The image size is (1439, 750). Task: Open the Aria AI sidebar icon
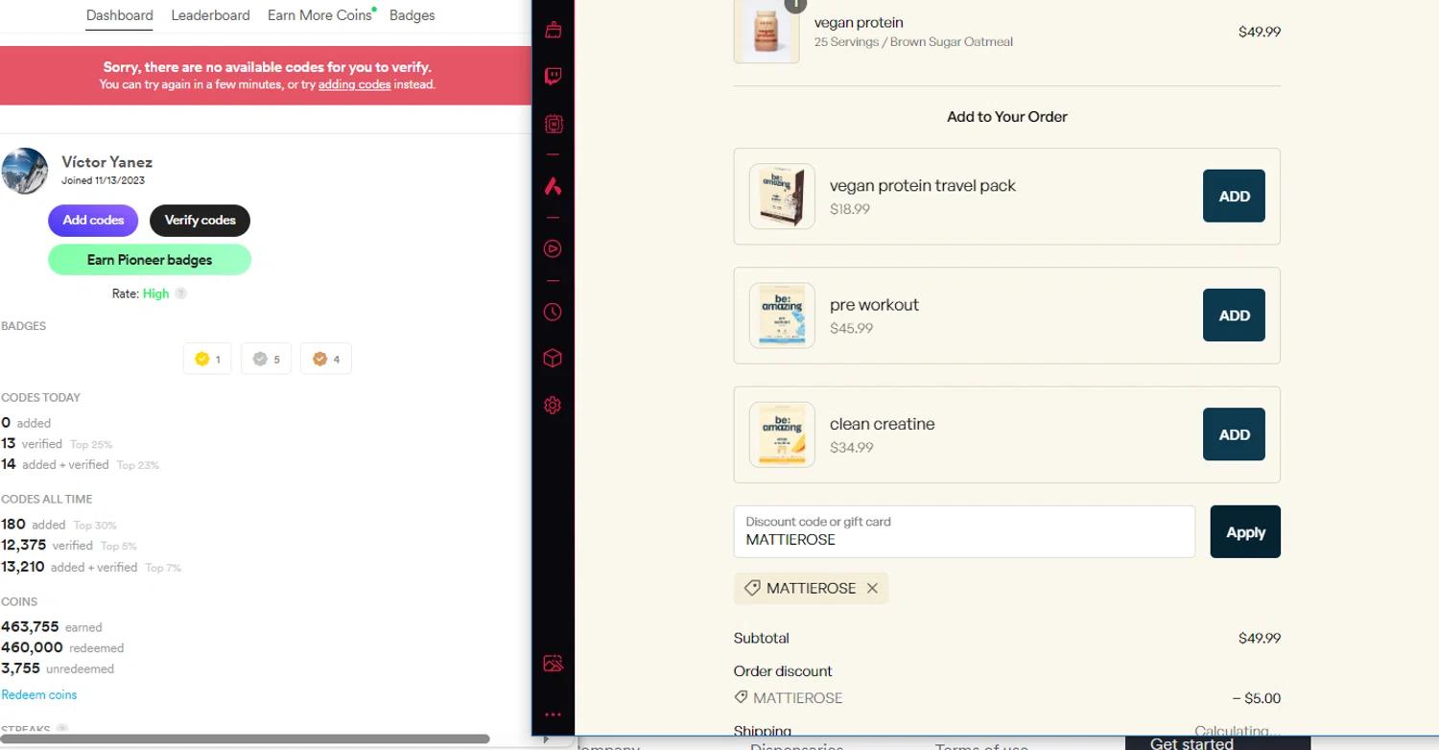553,187
